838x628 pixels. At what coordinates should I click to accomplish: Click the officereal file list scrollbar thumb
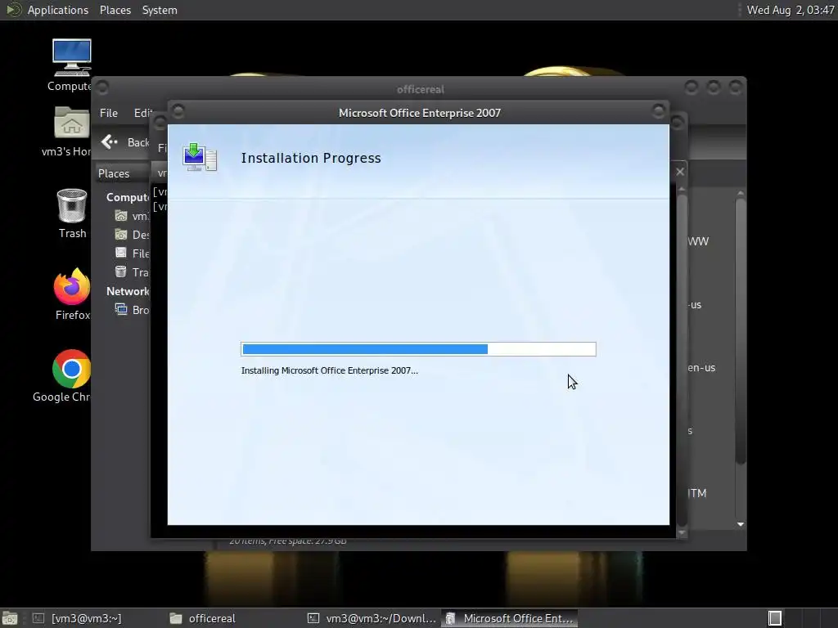point(740,331)
